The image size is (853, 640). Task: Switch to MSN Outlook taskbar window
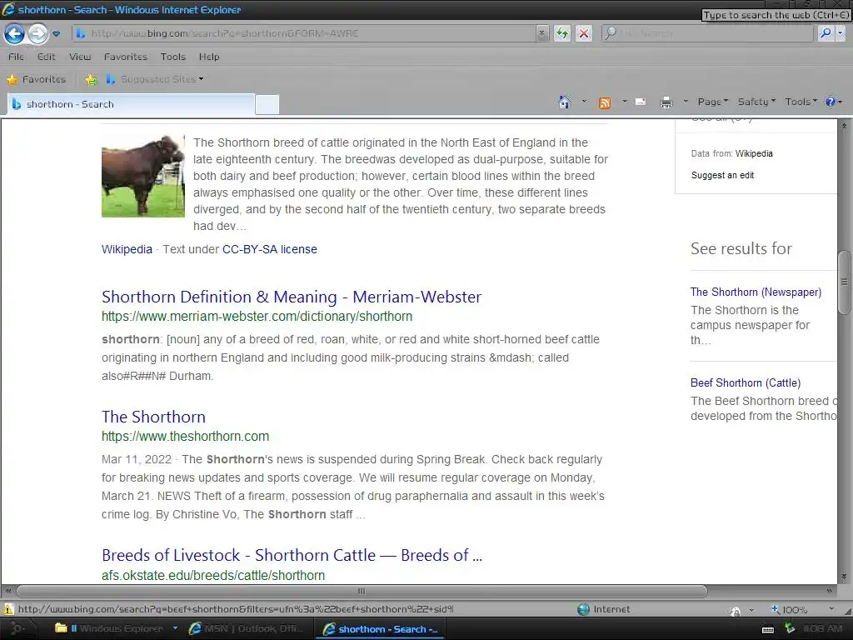[247, 628]
